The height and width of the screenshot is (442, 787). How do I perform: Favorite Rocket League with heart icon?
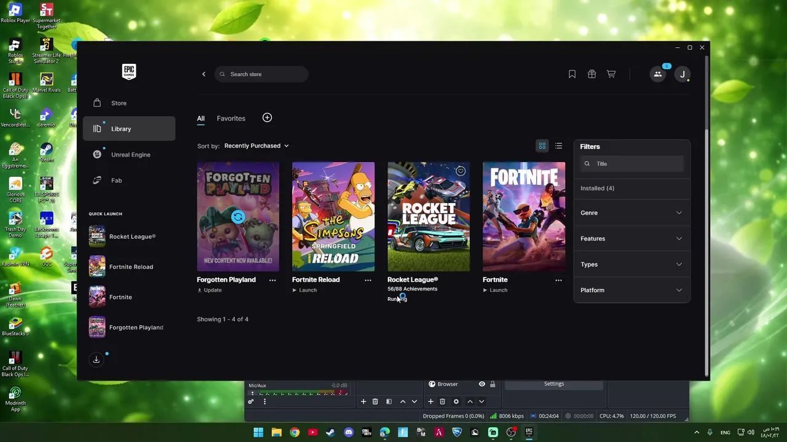click(x=461, y=171)
